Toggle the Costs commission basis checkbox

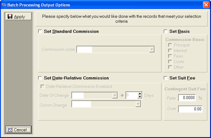(170, 62)
